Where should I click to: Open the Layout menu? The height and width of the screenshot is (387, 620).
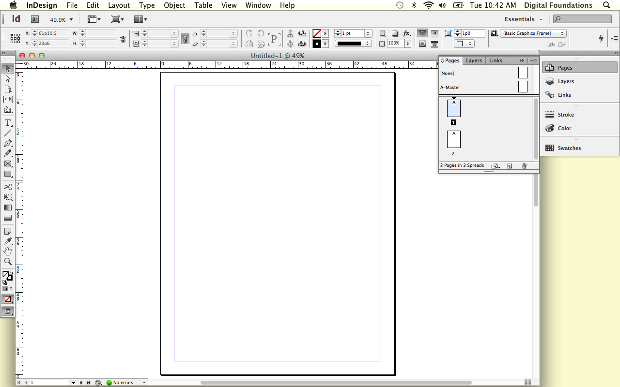(119, 5)
